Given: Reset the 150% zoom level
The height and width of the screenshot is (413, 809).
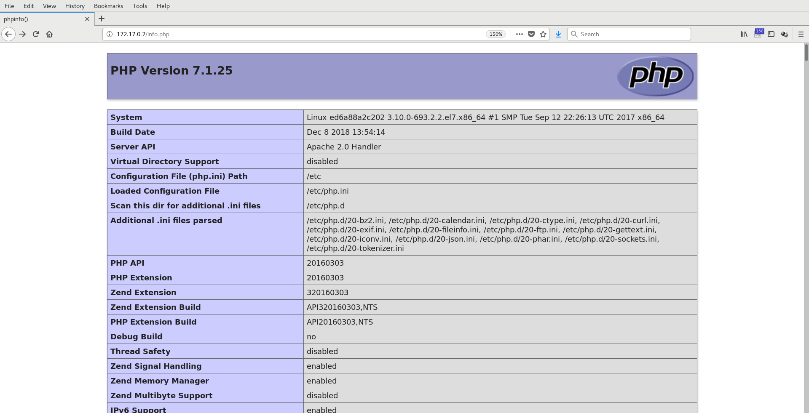Looking at the screenshot, I should pos(496,34).
